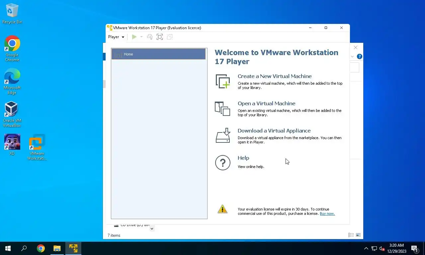
Task: Switch File Explorer to details view icon
Action: [351, 235]
